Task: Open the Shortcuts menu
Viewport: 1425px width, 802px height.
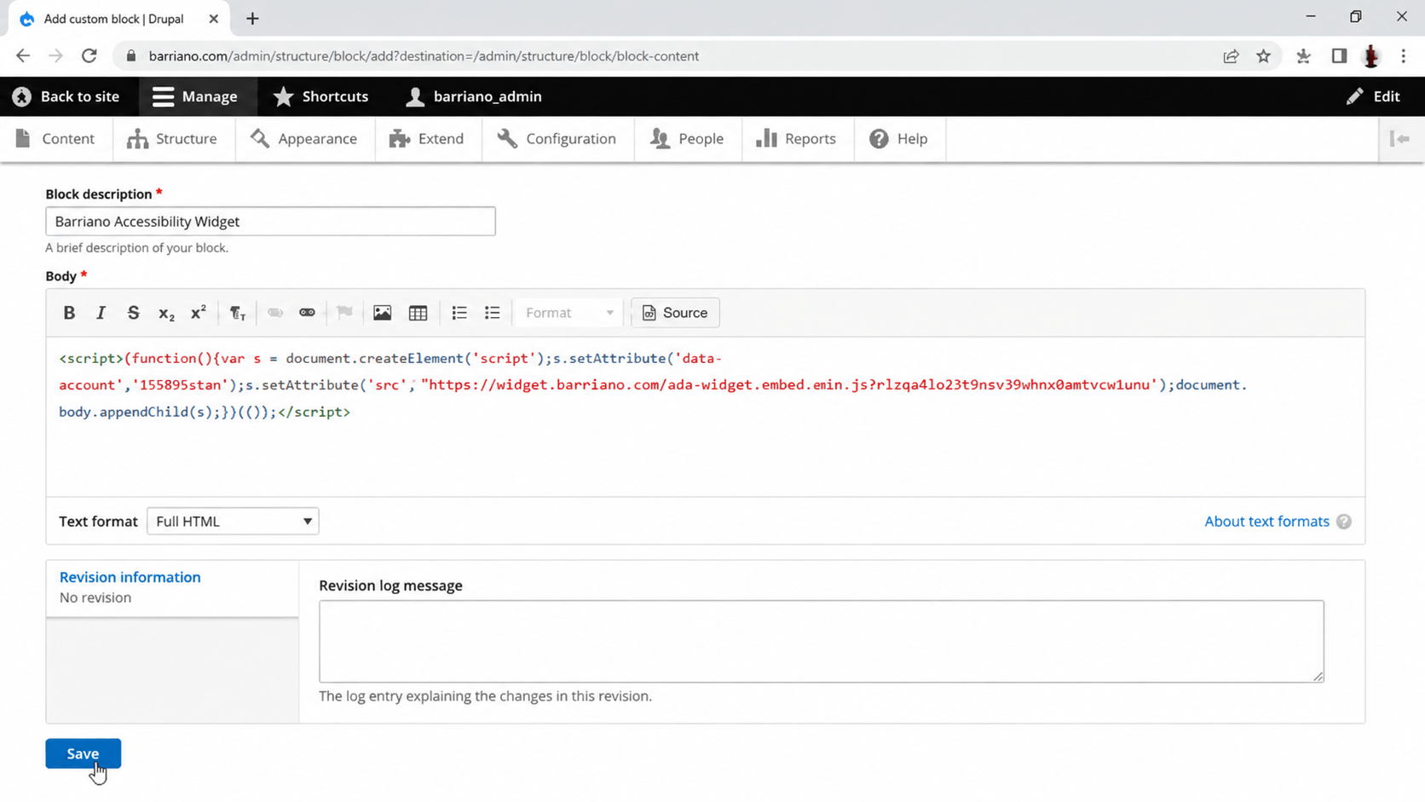Action: [x=320, y=96]
